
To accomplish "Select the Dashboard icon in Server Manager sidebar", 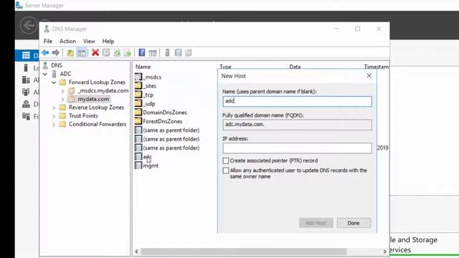I will [x=26, y=55].
